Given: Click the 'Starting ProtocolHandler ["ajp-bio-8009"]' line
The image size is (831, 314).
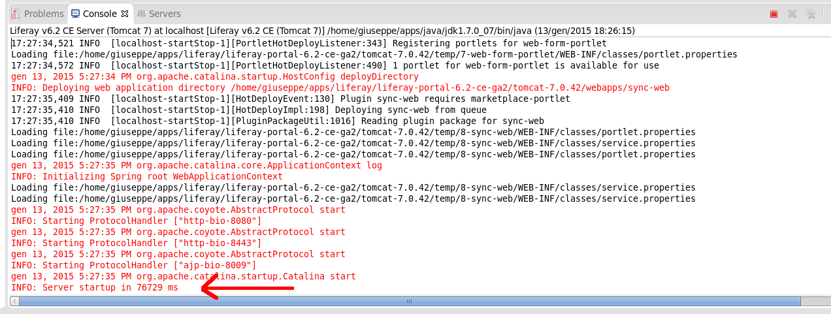Looking at the screenshot, I should pyautogui.click(x=134, y=265).
